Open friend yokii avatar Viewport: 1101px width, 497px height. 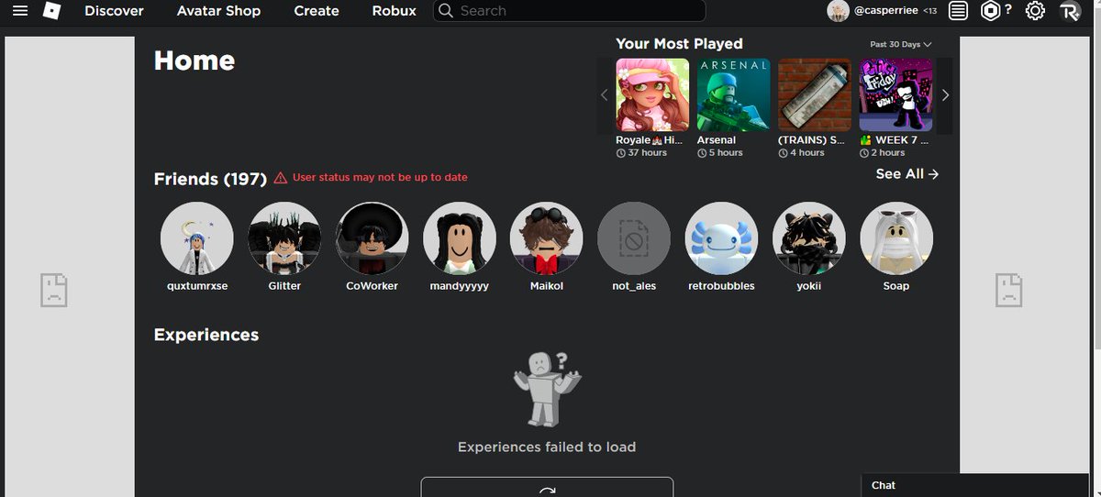809,238
